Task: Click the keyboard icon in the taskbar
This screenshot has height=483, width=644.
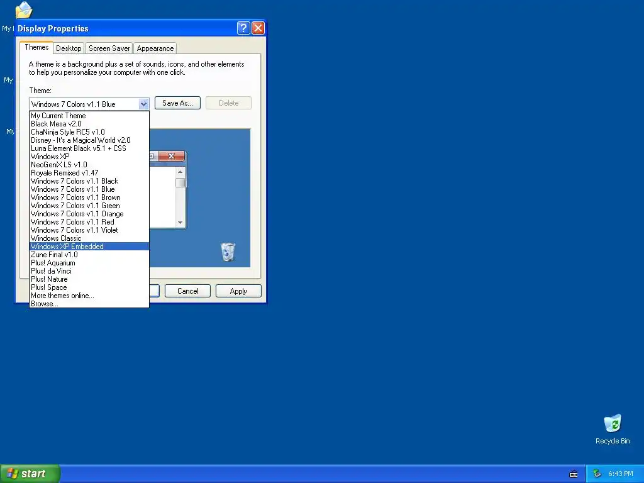Action: [x=574, y=474]
